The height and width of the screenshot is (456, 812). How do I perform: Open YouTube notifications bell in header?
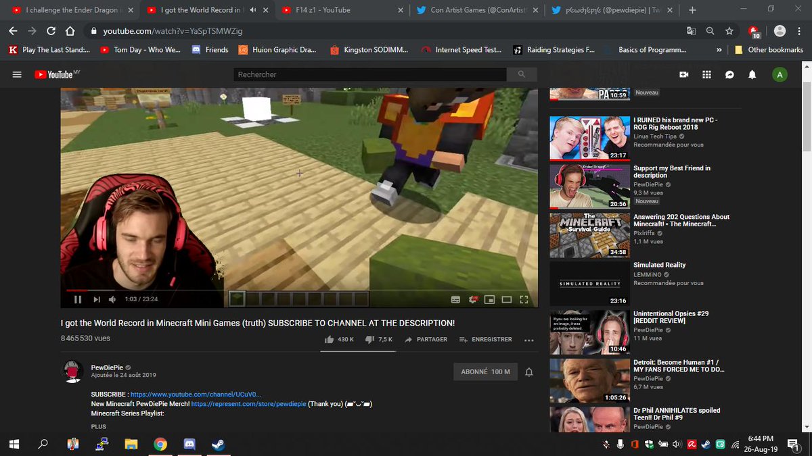coord(752,74)
